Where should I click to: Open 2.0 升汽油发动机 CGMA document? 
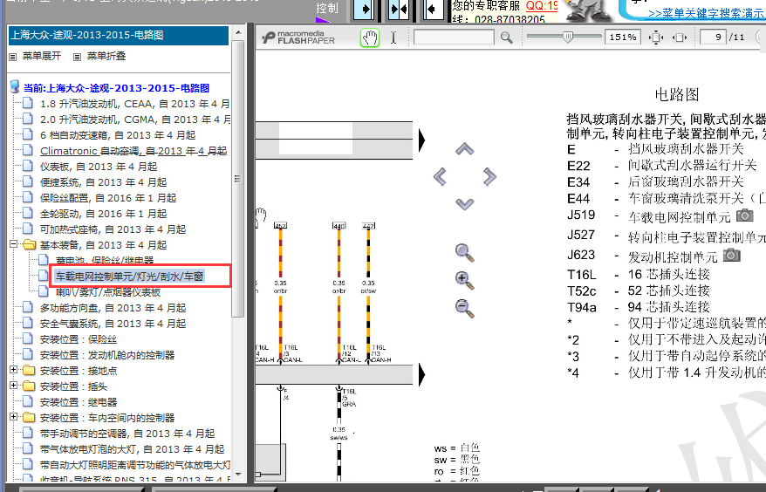[136, 120]
